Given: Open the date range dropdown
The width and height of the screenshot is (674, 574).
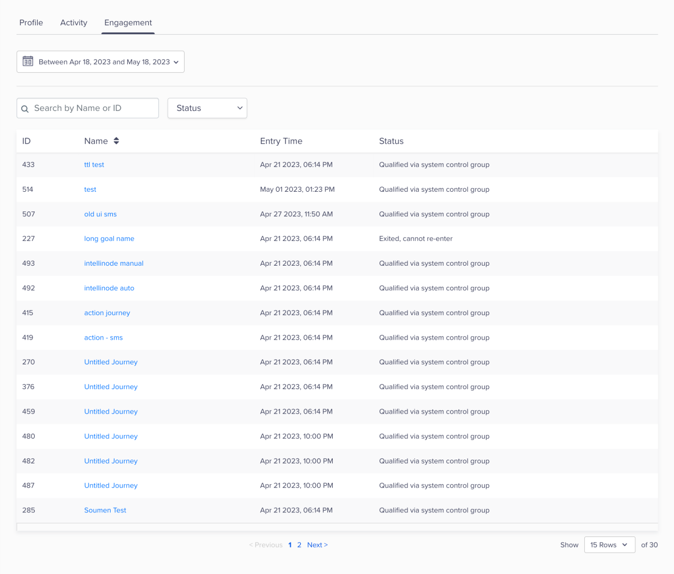Looking at the screenshot, I should pyautogui.click(x=100, y=62).
